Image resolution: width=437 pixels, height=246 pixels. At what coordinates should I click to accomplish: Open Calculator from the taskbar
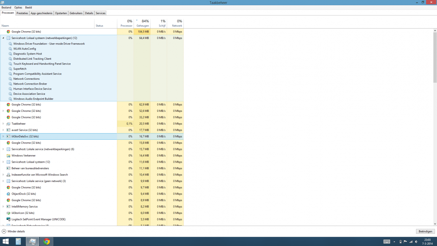(x=18, y=242)
